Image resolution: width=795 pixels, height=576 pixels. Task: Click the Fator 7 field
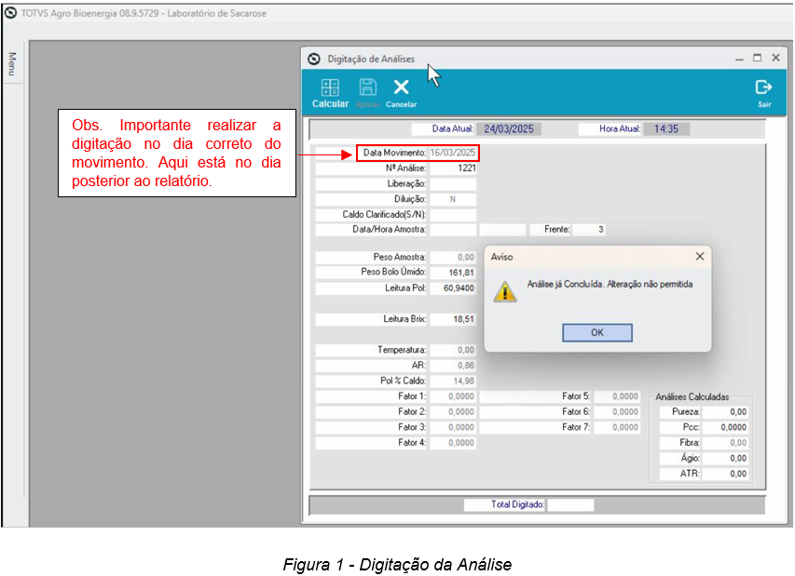click(617, 427)
